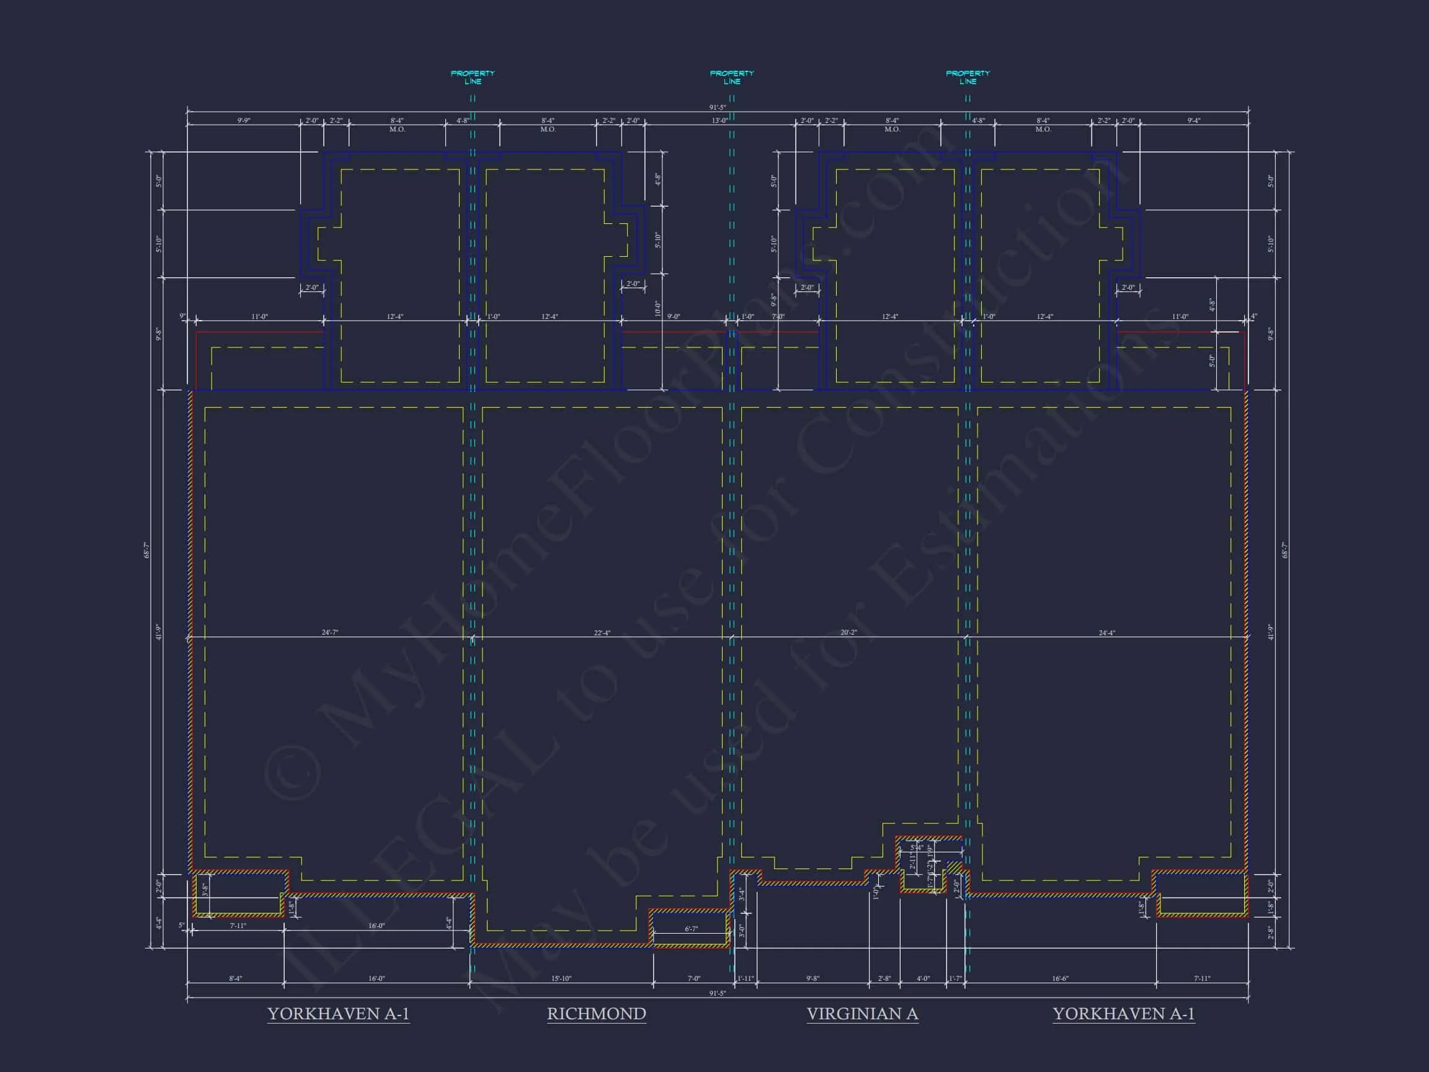Click the 6'-7" dimension in Richmond unit

(x=692, y=929)
